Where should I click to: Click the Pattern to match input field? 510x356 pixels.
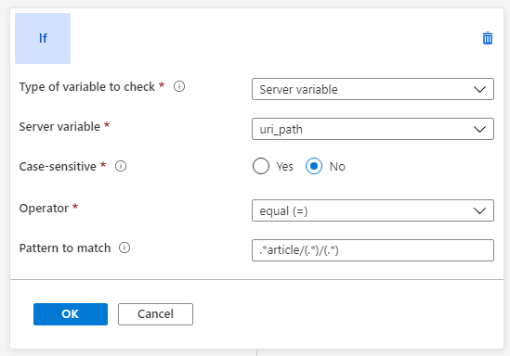(x=373, y=250)
